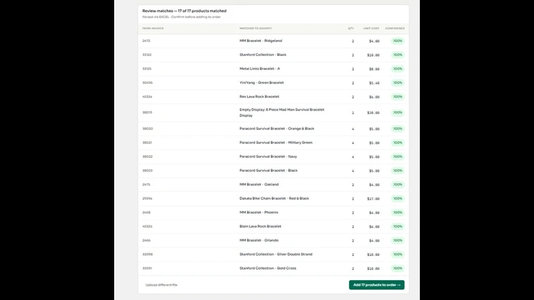Click the 100% badge in Dakata Bike Chain row
This screenshot has height=300, width=534.
coord(397,198)
